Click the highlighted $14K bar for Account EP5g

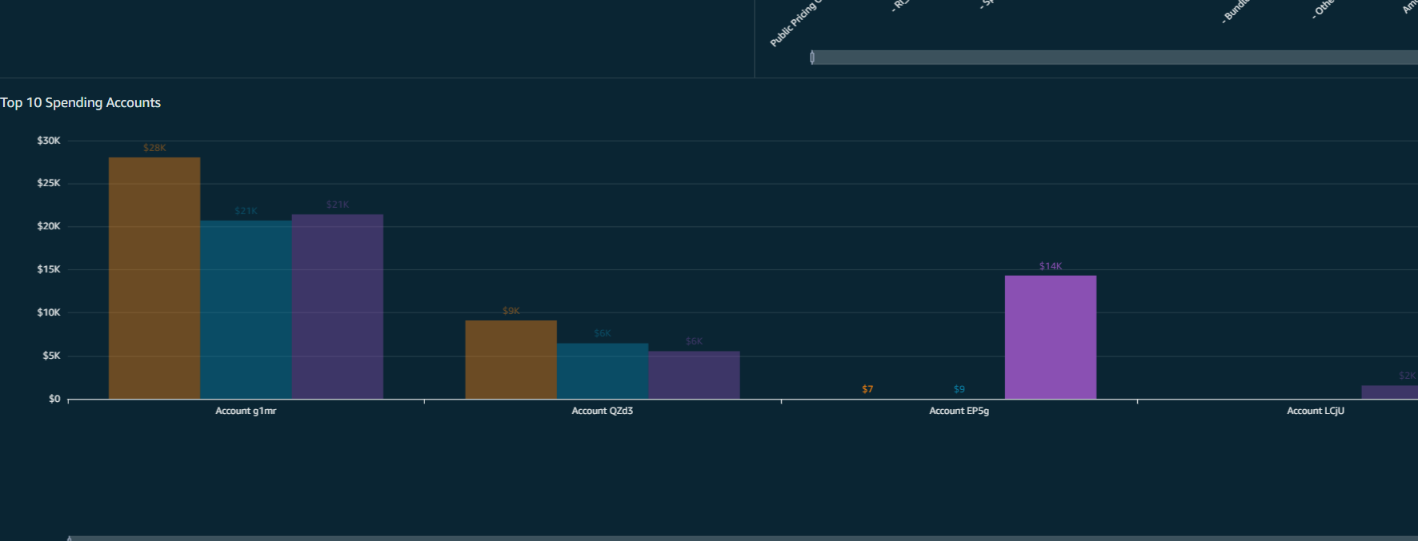click(x=1050, y=337)
